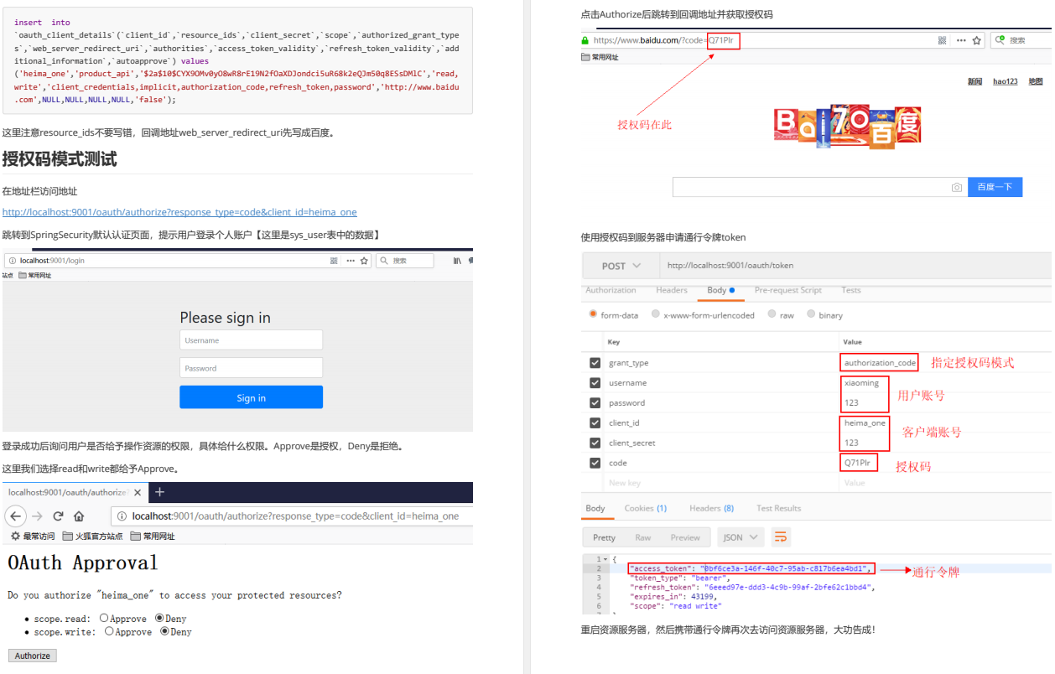Click the Username input field
Screen dimensions: 1055x674
coord(251,340)
